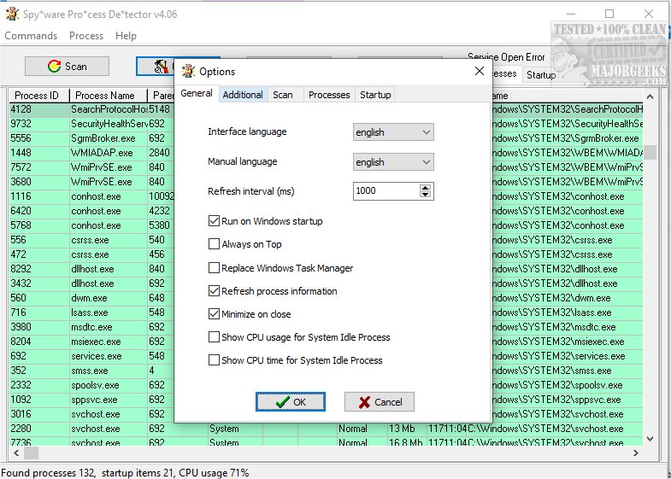Viewport: 671px width, 479px height.
Task: Open the Manual language dropdown
Action: click(x=393, y=162)
